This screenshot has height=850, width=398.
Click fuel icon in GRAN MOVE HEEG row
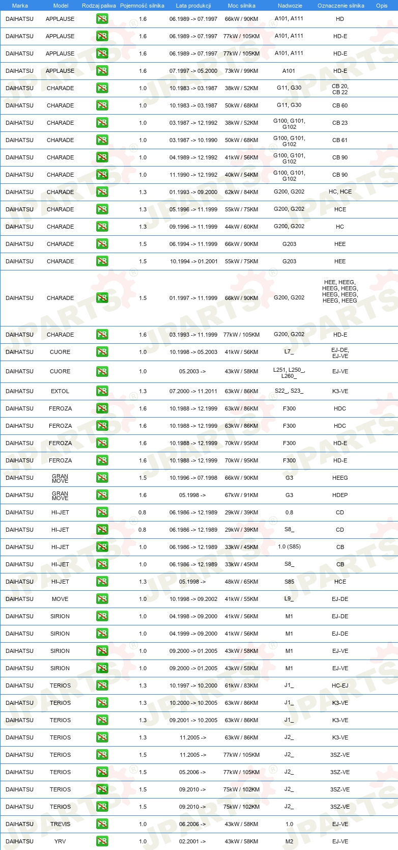102,478
